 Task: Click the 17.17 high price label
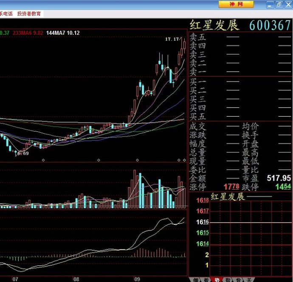point(172,39)
